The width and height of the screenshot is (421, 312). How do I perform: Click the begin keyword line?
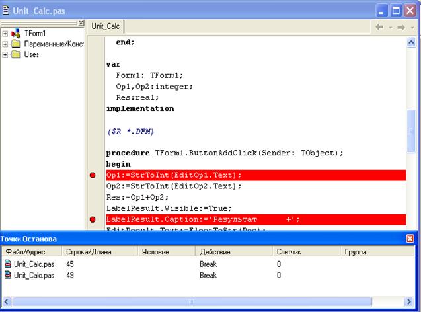click(118, 164)
